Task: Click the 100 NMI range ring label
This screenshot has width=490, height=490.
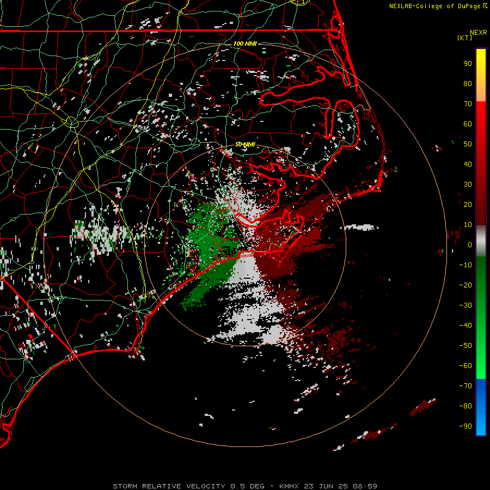Action: coord(244,44)
